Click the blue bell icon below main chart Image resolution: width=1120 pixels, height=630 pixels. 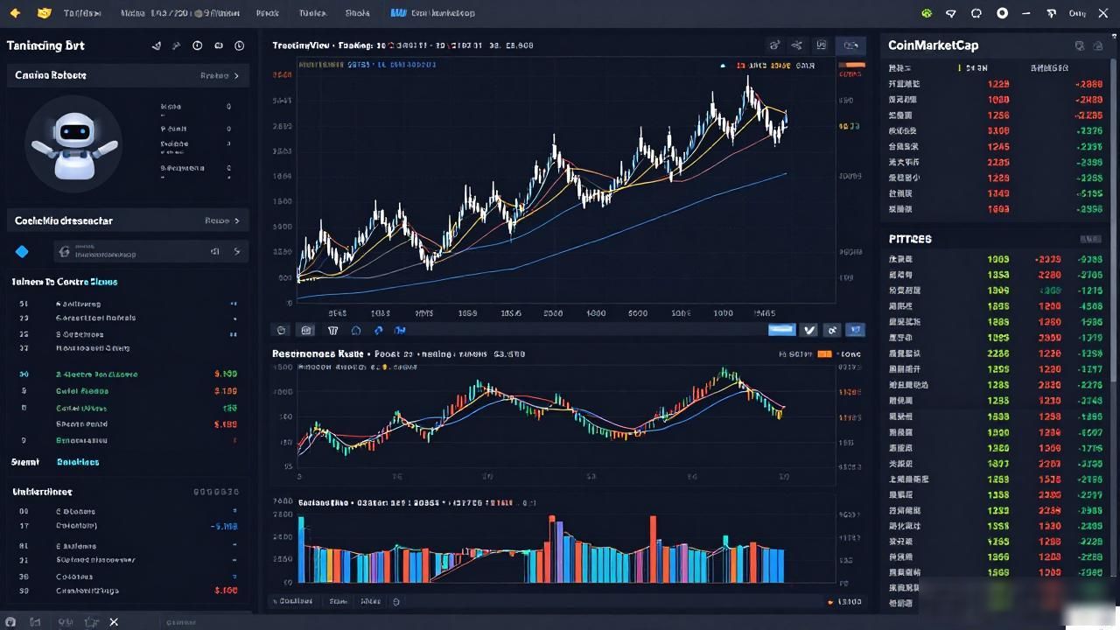tap(355, 330)
